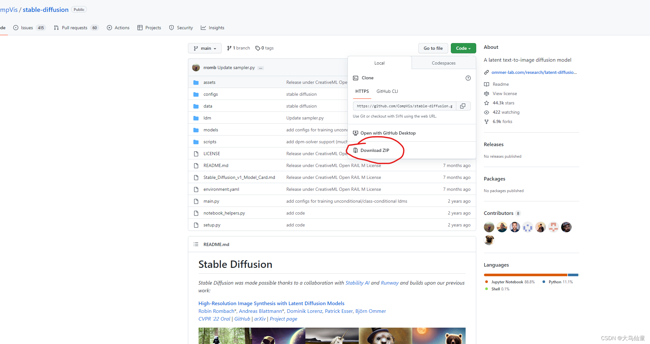650x344 pixels.
Task: Click the Python language entry
Action: coord(558,282)
